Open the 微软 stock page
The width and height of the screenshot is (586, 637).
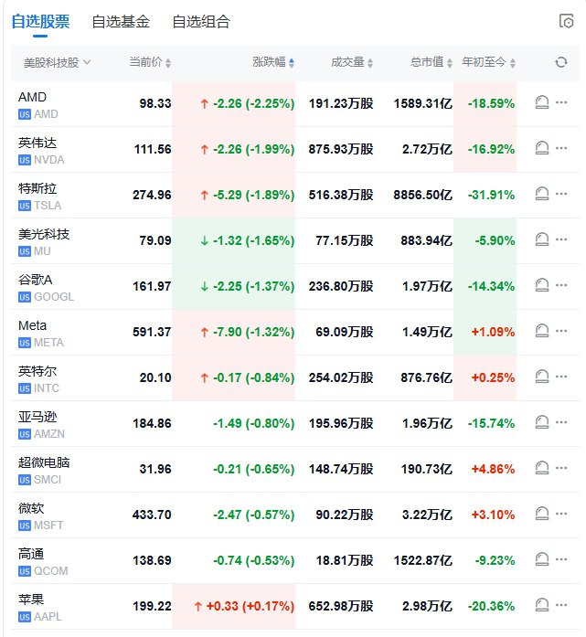pos(31,508)
